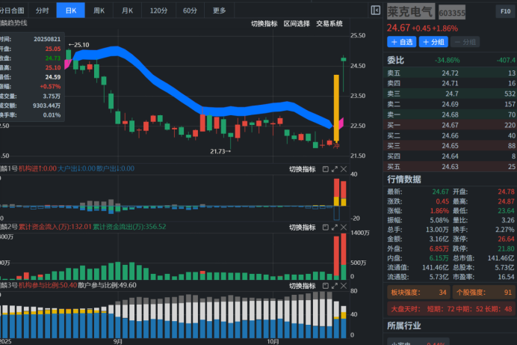Expand the capital flow sub-chart fullscreen

tap(335, 226)
